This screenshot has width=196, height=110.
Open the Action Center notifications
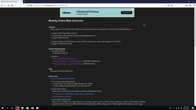193,108
